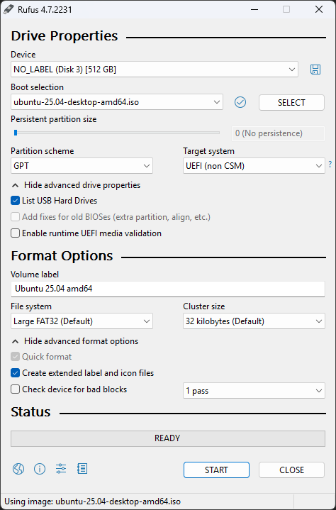The width and height of the screenshot is (336, 510).
Task: Open the Device dropdown list
Action: pos(155,70)
